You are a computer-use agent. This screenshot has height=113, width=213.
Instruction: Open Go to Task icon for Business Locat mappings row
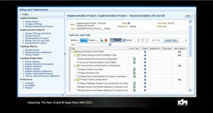[x=134, y=87]
